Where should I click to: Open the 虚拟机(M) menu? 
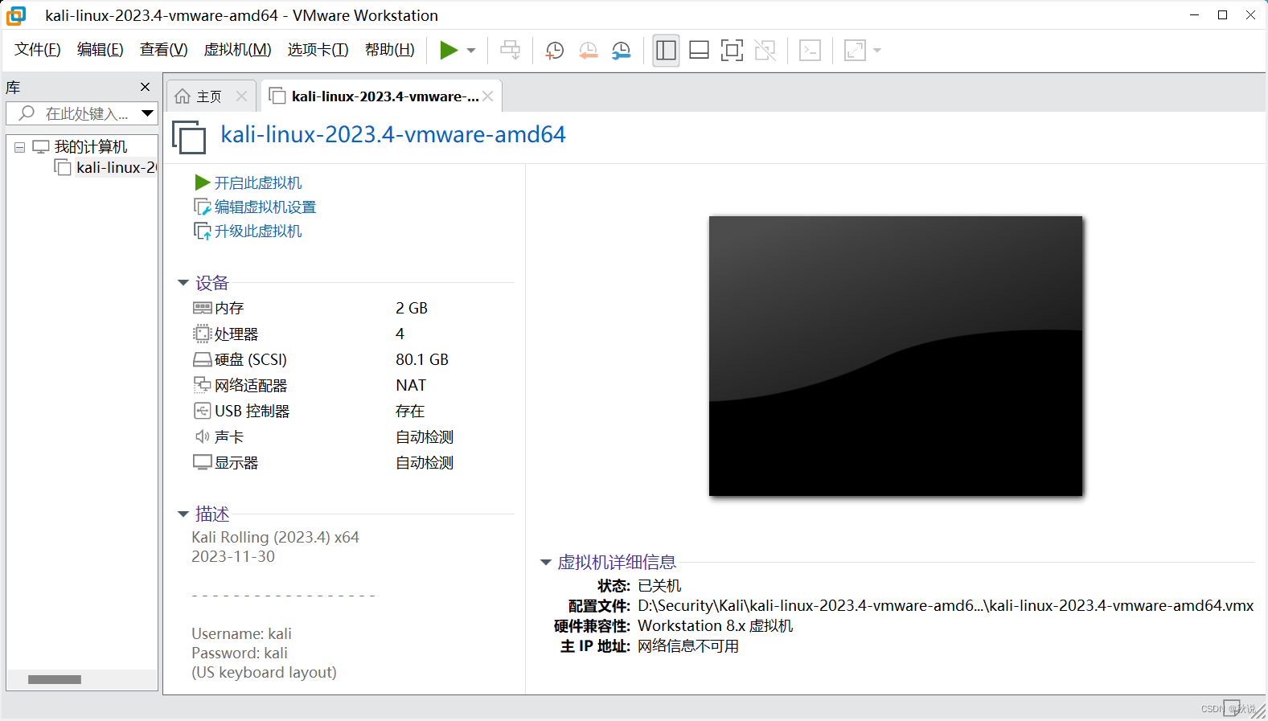click(x=237, y=50)
